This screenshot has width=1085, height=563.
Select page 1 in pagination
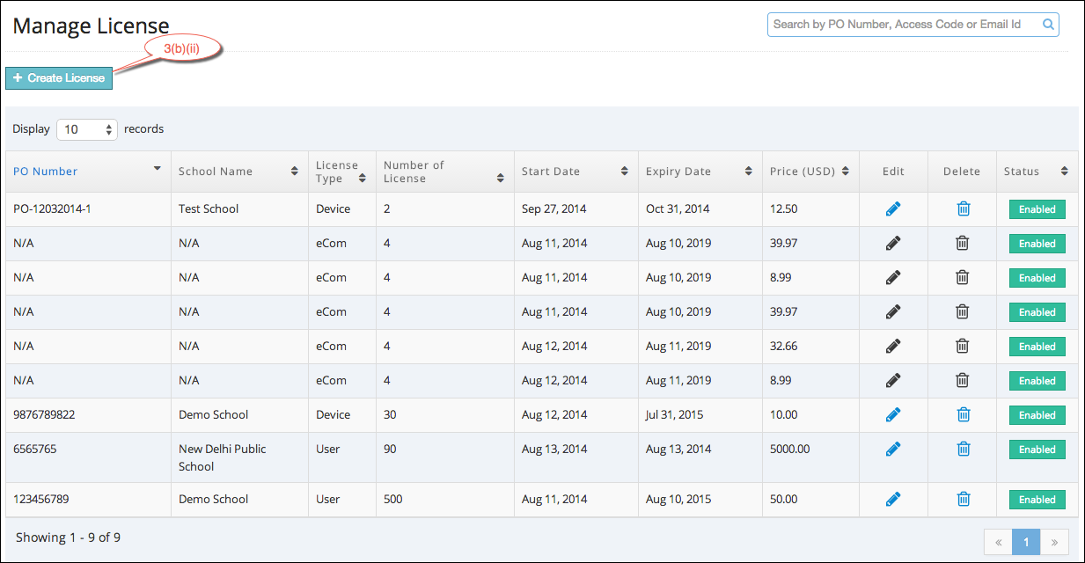(x=1026, y=542)
